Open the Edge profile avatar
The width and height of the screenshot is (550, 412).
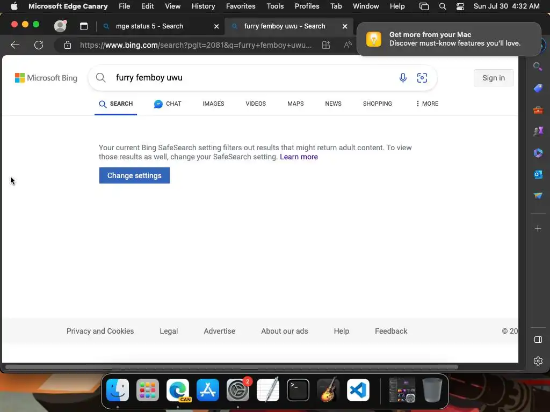(60, 26)
